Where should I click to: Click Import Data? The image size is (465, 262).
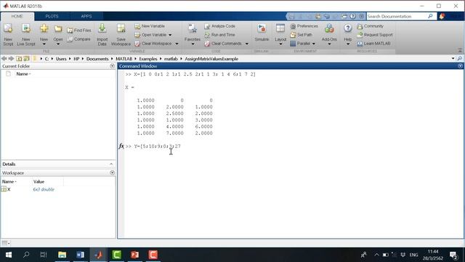coord(102,35)
